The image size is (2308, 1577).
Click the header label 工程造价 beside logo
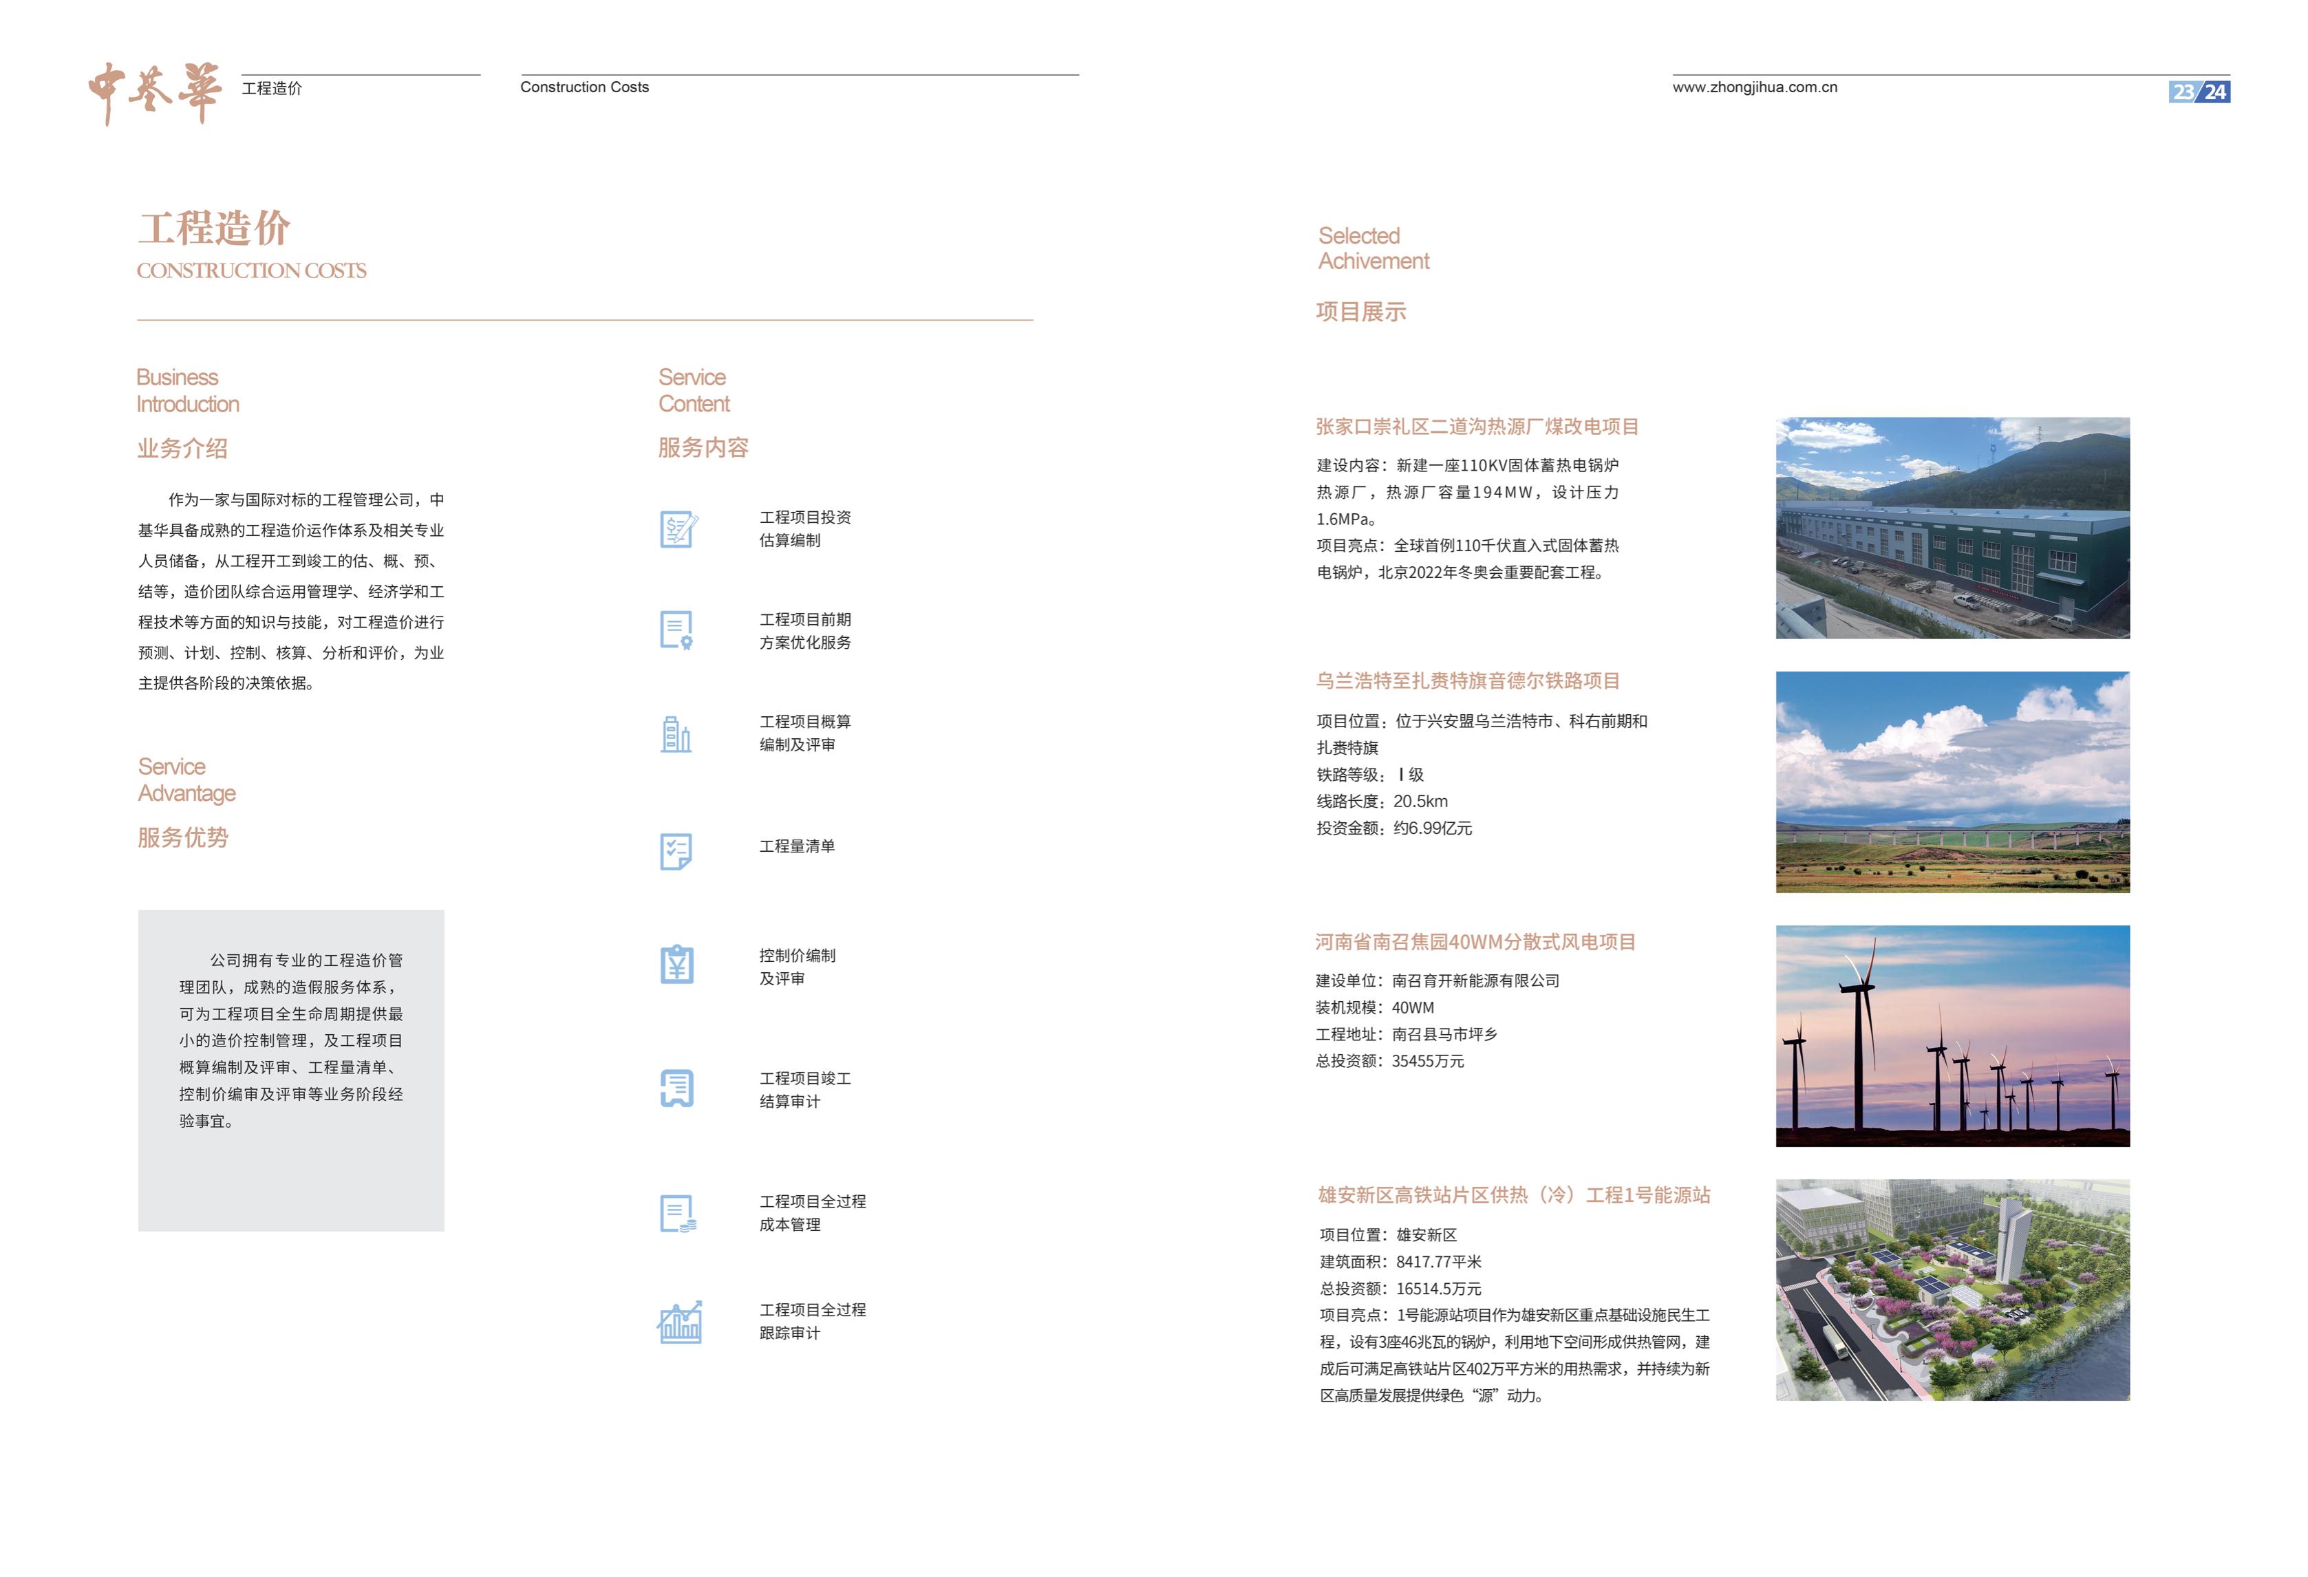click(272, 88)
